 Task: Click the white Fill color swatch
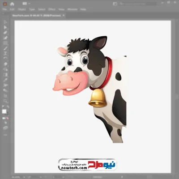coord(4,111)
